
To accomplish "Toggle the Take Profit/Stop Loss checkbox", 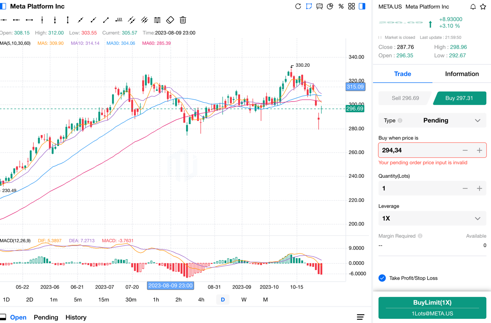I will click(x=382, y=278).
